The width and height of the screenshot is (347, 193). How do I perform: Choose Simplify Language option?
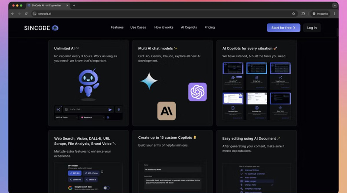pyautogui.click(x=253, y=189)
